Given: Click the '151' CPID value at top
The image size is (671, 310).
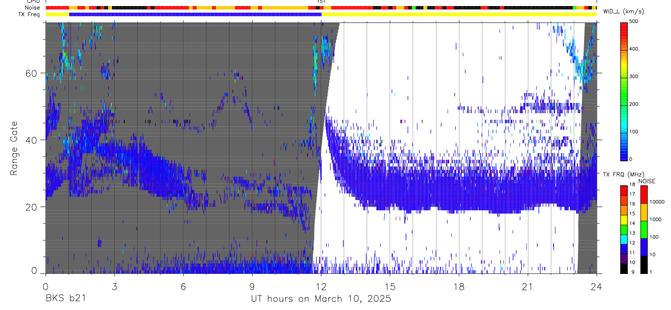Looking at the screenshot, I should 321,2.
